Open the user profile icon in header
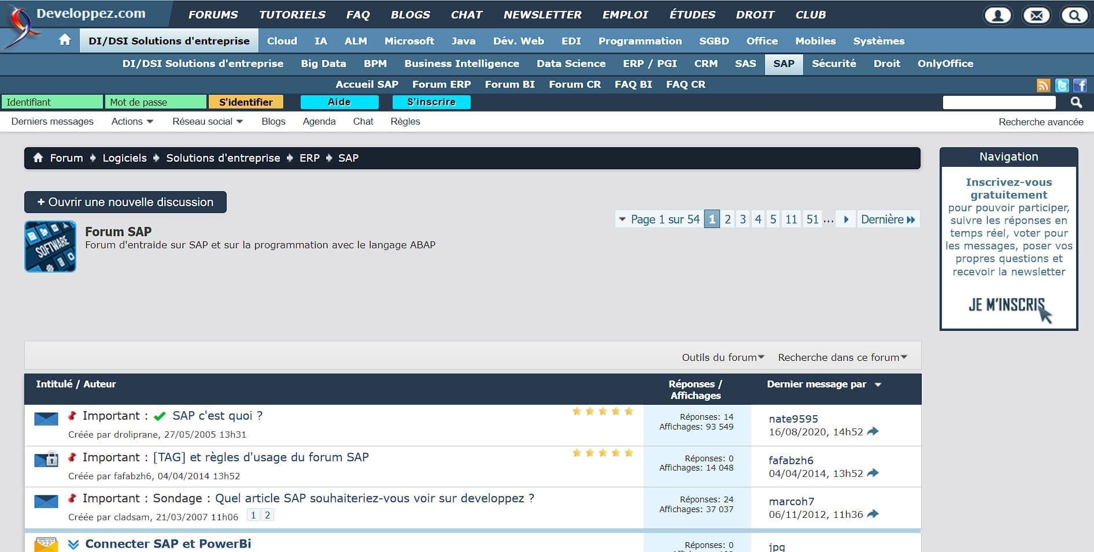Viewport: 1094px width, 552px height. [x=997, y=15]
